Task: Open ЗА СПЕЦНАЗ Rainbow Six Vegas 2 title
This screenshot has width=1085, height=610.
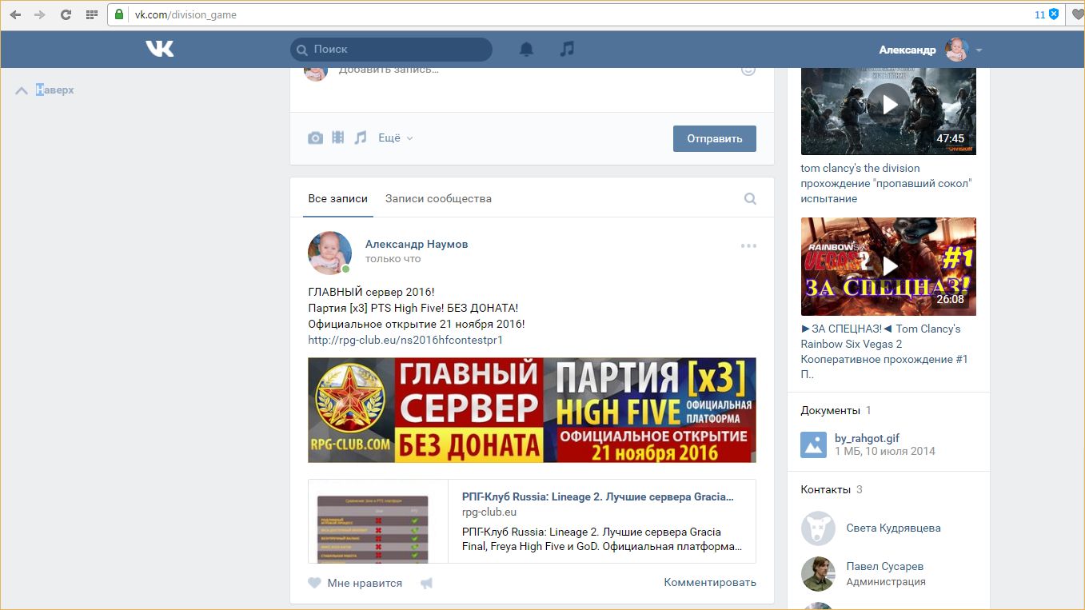Action: tap(884, 352)
